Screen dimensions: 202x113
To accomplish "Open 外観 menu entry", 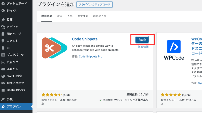I will (x=10, y=99).
